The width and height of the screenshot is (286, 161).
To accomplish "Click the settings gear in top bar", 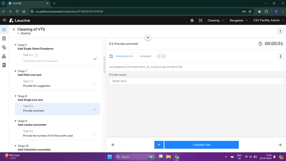I will 192,20.
